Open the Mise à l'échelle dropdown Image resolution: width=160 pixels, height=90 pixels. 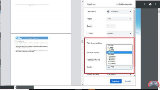coord(119,75)
